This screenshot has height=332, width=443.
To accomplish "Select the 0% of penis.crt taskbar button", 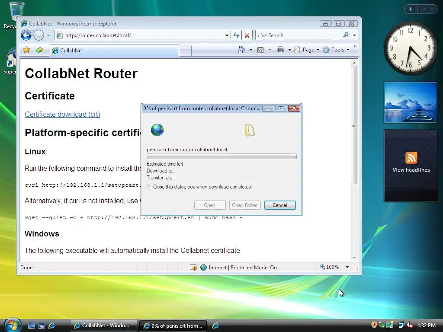I will click(173, 326).
